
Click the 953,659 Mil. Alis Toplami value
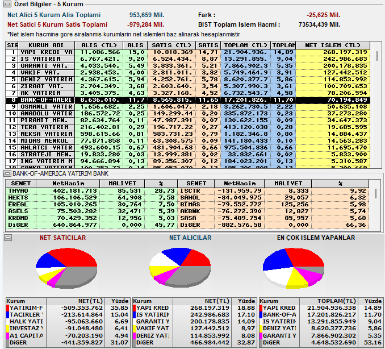[147, 15]
